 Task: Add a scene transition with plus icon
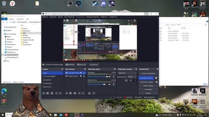126,80
